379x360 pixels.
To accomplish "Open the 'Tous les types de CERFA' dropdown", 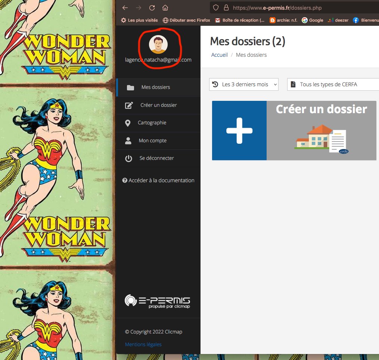I will [x=333, y=84].
